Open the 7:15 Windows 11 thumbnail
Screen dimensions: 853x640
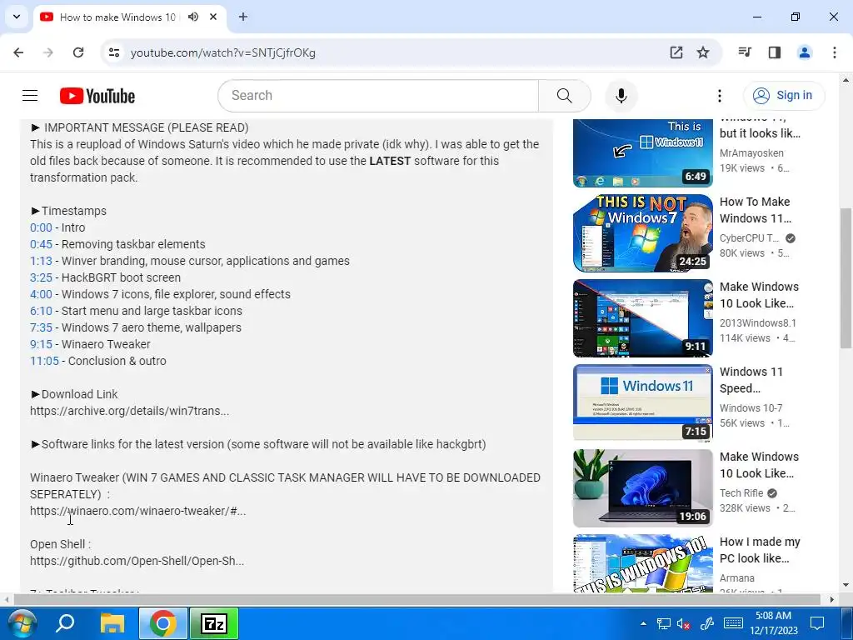[642, 402]
